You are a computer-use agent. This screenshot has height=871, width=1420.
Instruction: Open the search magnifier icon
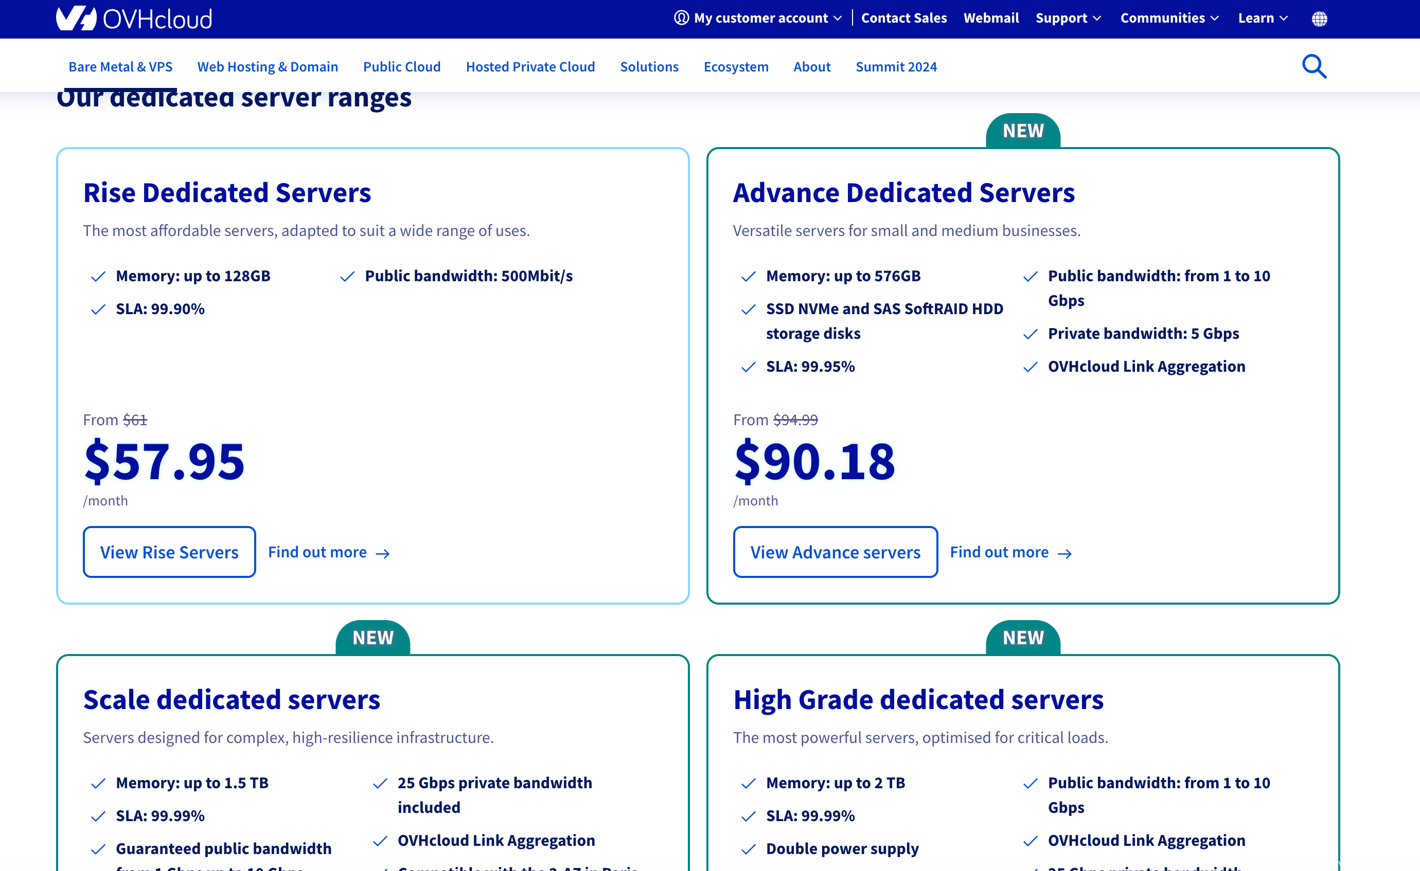pos(1314,67)
